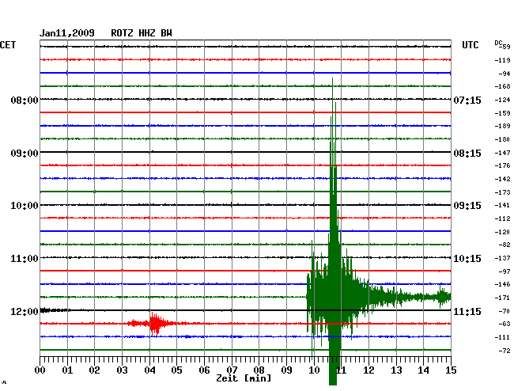
Task: Select the 10:00 CET time label
Action: (x=25, y=206)
